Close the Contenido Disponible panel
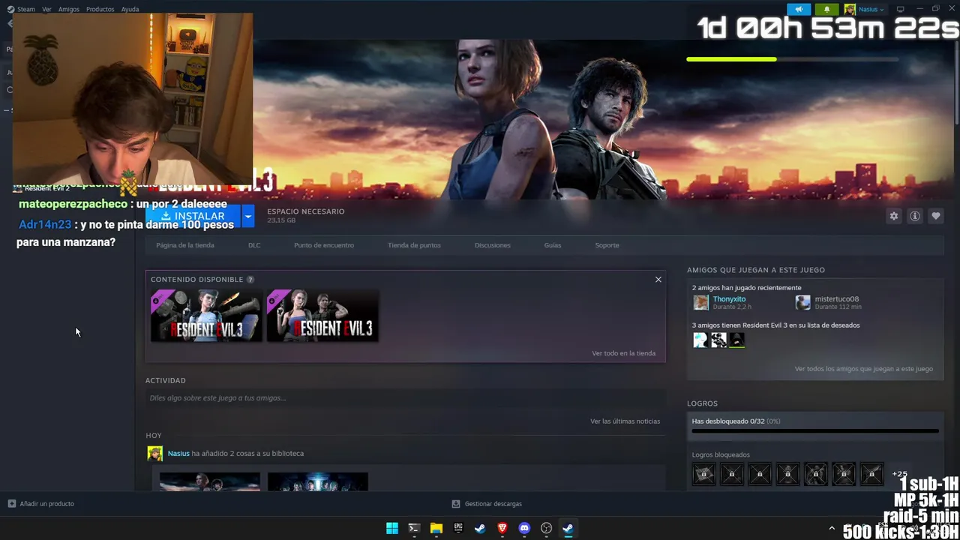The height and width of the screenshot is (540, 960). click(x=658, y=280)
